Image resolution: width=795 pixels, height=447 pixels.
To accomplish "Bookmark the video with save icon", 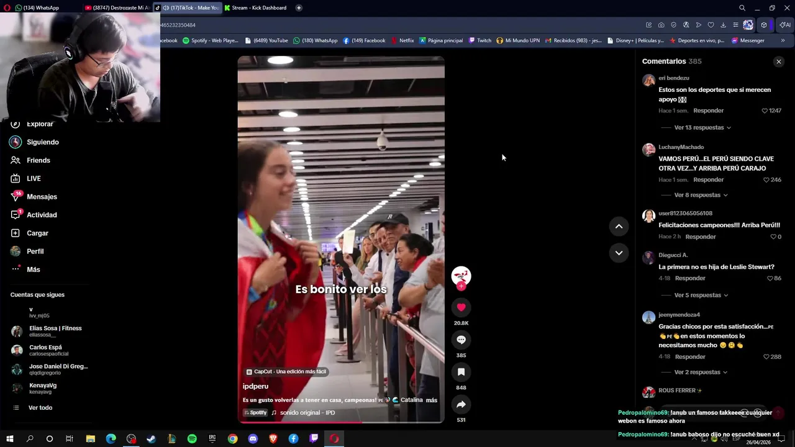I will coord(461,372).
